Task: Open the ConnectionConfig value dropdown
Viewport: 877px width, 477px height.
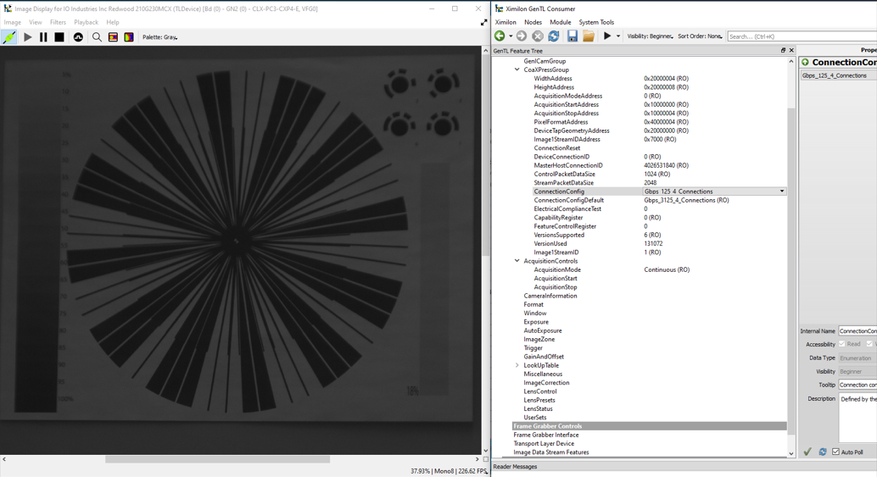Action: pos(782,191)
